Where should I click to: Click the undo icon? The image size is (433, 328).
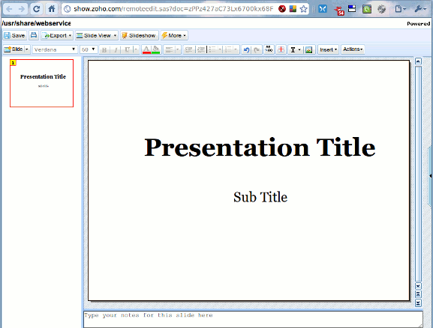pos(246,50)
